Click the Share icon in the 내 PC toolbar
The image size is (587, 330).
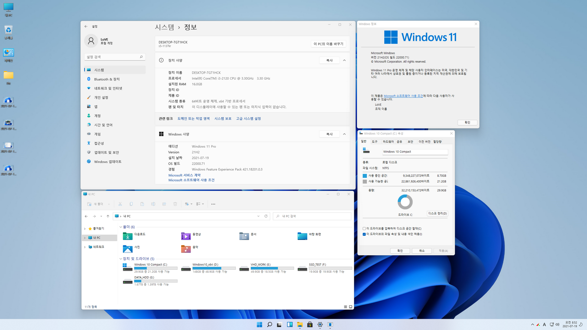[164, 204]
